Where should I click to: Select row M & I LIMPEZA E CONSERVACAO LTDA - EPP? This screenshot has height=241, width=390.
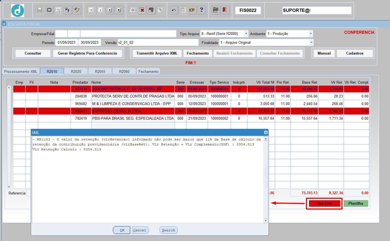pyautogui.click(x=191, y=104)
